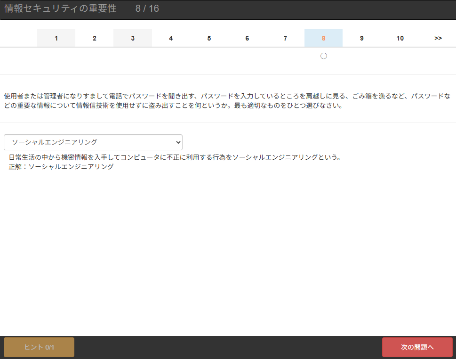Navigate to question 6

[x=247, y=38]
